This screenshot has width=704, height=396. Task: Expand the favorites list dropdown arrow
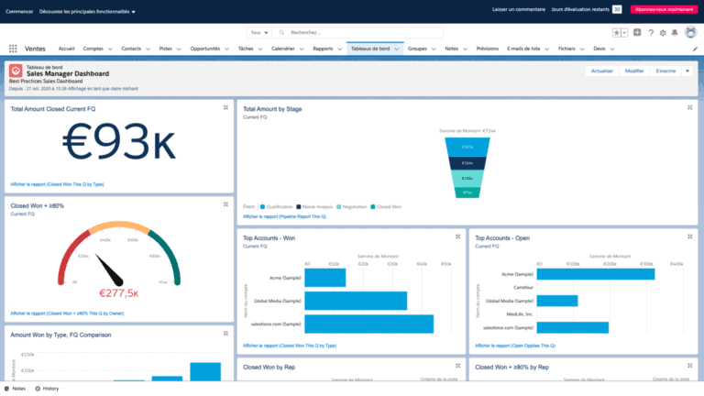point(626,32)
